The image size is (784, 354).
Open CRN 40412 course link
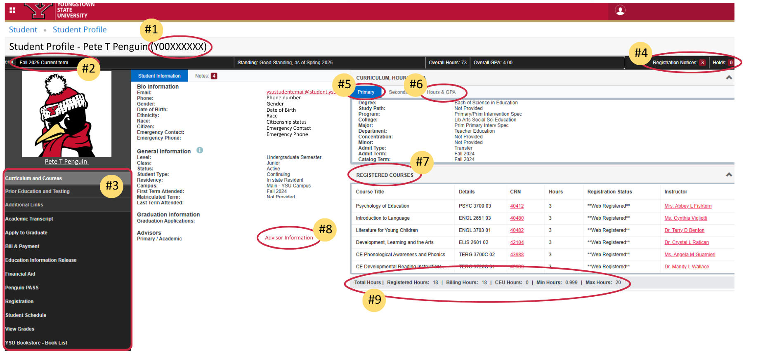tap(517, 206)
